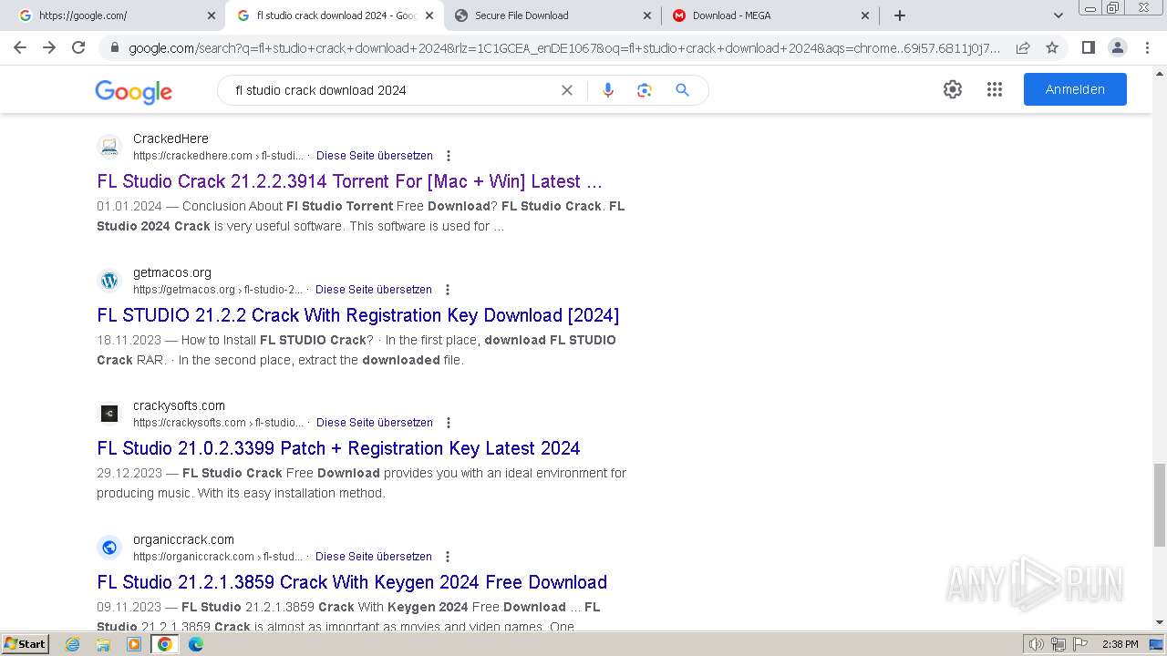Image resolution: width=1167 pixels, height=656 pixels.
Task: Open a new browser tab
Action: [900, 15]
